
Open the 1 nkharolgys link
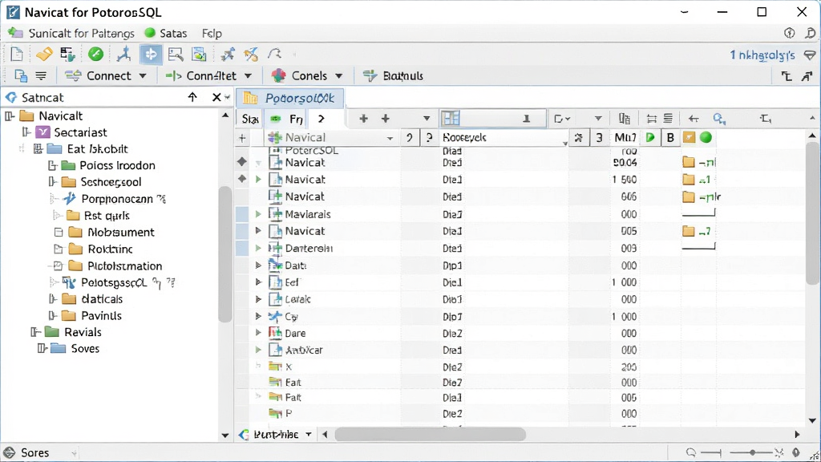coord(762,55)
